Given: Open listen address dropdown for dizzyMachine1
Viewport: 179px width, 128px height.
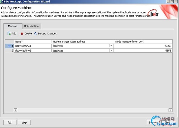Looking at the screenshot, I should [111, 46].
